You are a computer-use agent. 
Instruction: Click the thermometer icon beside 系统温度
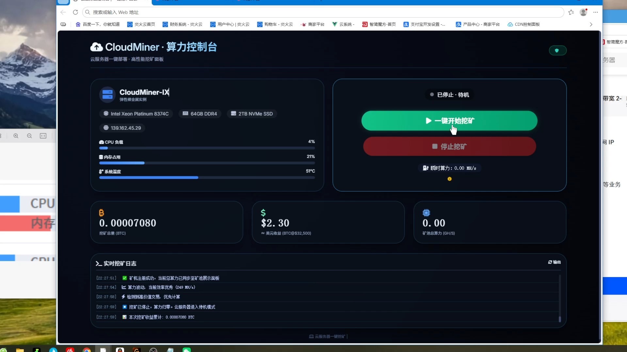101,172
